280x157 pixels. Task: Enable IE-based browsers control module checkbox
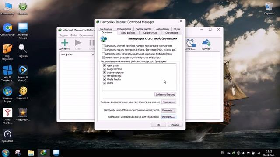pyautogui.click(x=103, y=50)
